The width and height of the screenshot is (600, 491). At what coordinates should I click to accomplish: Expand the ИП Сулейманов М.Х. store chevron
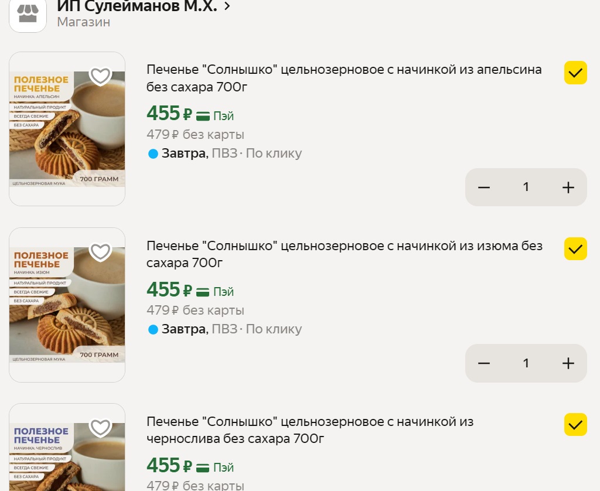pyautogui.click(x=227, y=6)
